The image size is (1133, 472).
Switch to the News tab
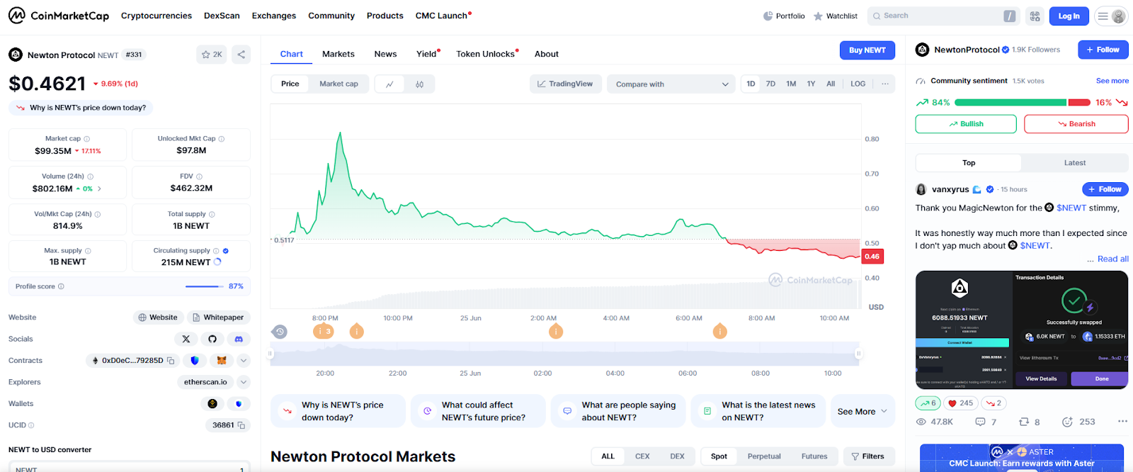(x=385, y=54)
